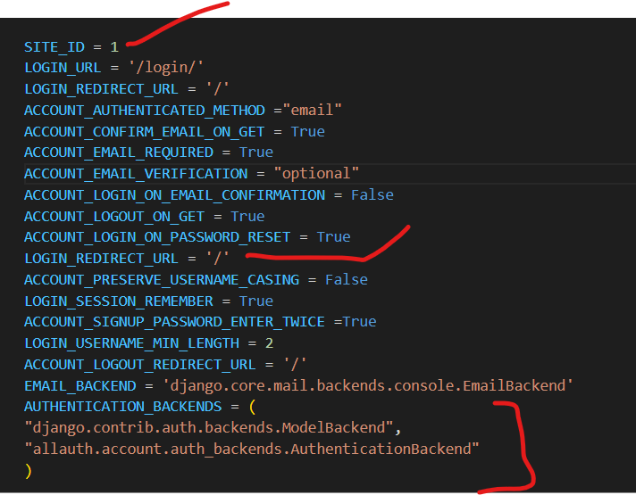Click the ACCOUNT_EMAIL_VERIFICATION setting name

(x=136, y=174)
